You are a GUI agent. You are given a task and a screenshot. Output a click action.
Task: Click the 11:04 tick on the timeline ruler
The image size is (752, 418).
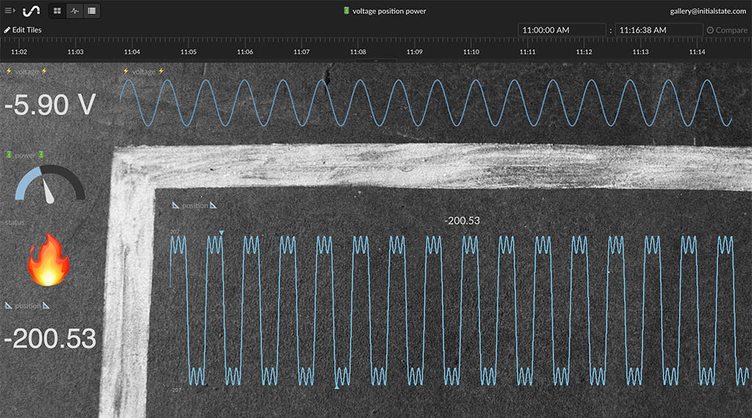131,52
